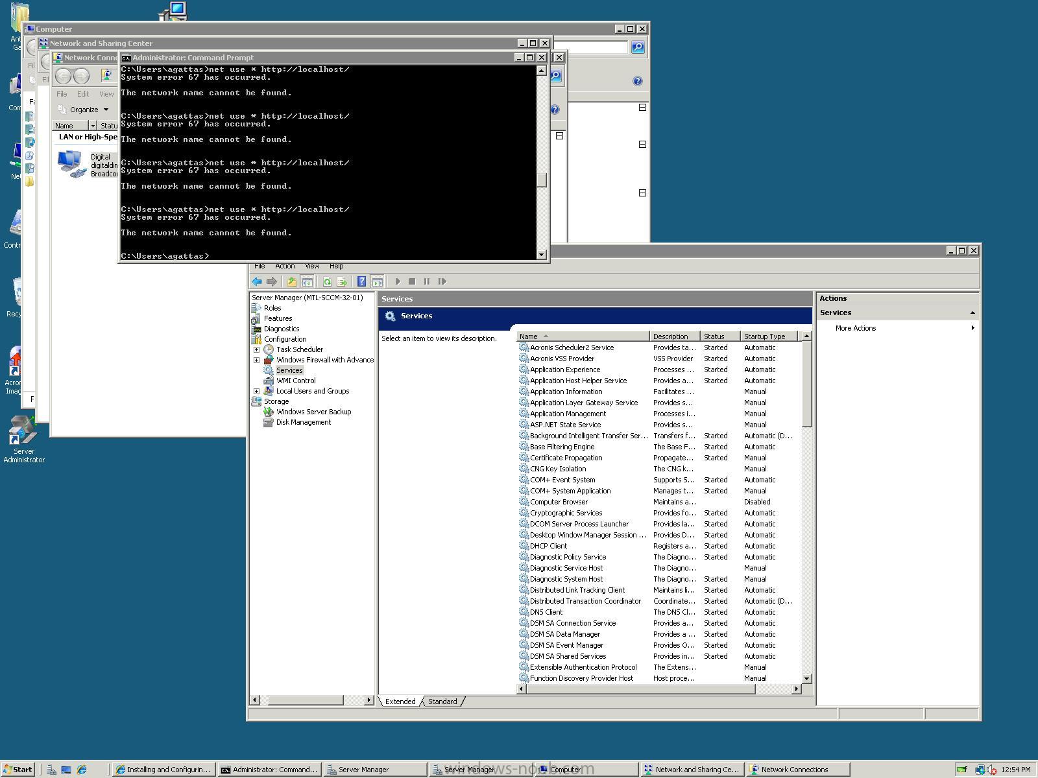Open the Help icon in the toolbar
The height and width of the screenshot is (778, 1038).
click(361, 281)
